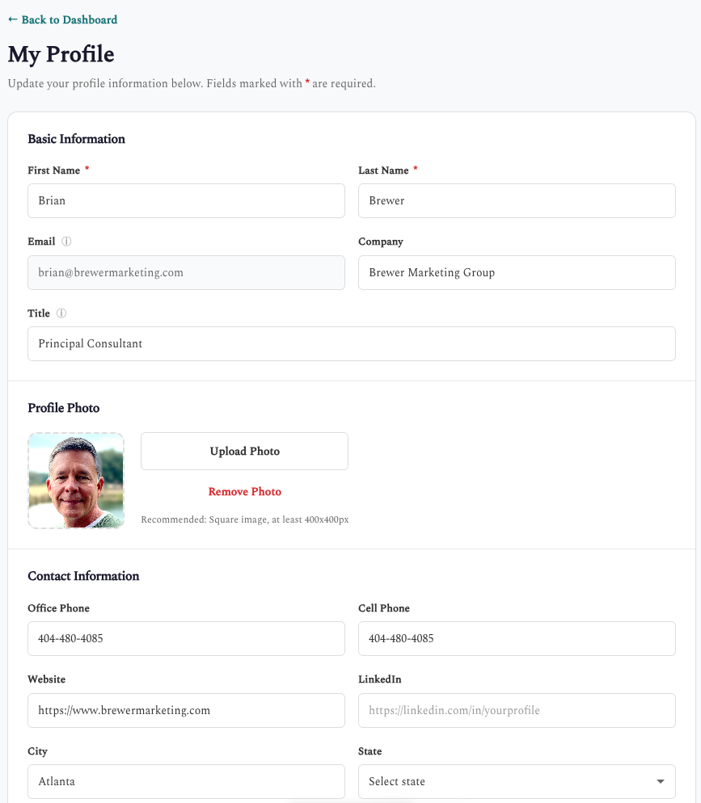Click the back arrow before Back to Dashboard

pyautogui.click(x=13, y=19)
